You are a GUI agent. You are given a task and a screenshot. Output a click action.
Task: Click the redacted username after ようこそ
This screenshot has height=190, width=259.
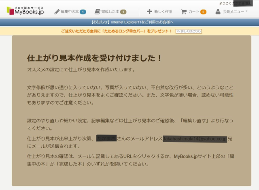(243, 3)
